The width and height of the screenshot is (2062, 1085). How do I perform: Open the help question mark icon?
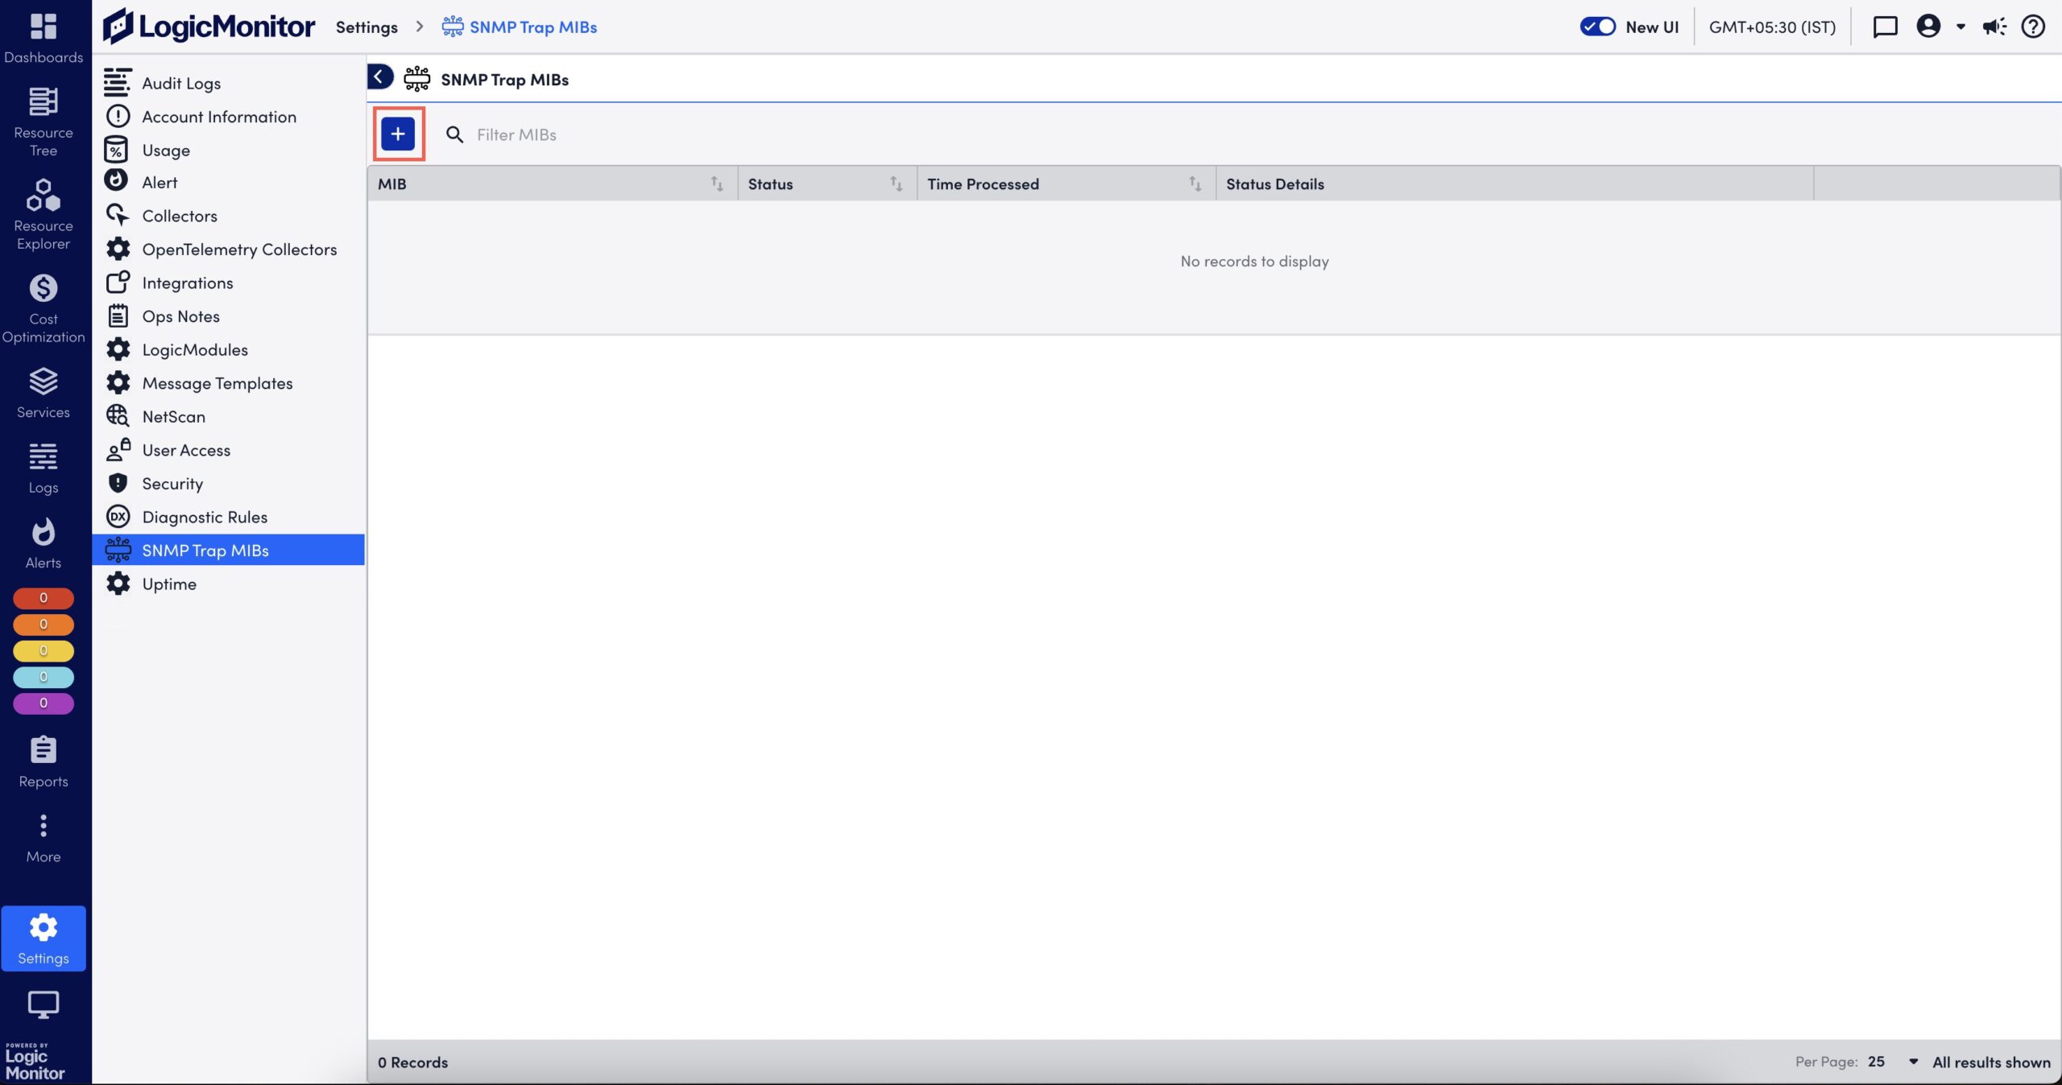pyautogui.click(x=2034, y=27)
